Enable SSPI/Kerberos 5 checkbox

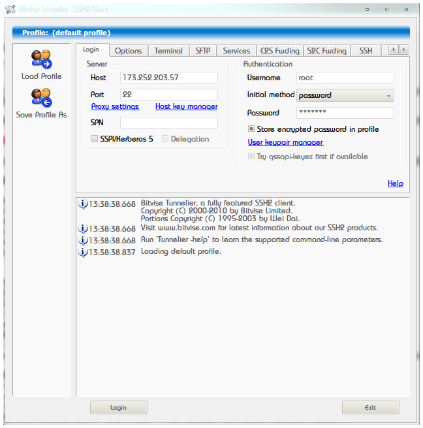point(95,138)
